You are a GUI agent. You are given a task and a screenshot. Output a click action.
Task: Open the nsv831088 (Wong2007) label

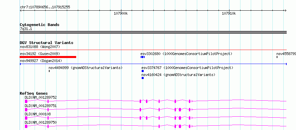click(40, 47)
